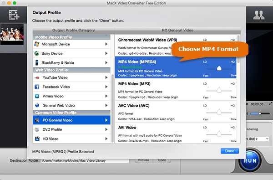Click the Add Video film icon
The height and width of the screenshot is (180, 273).
pos(14,15)
